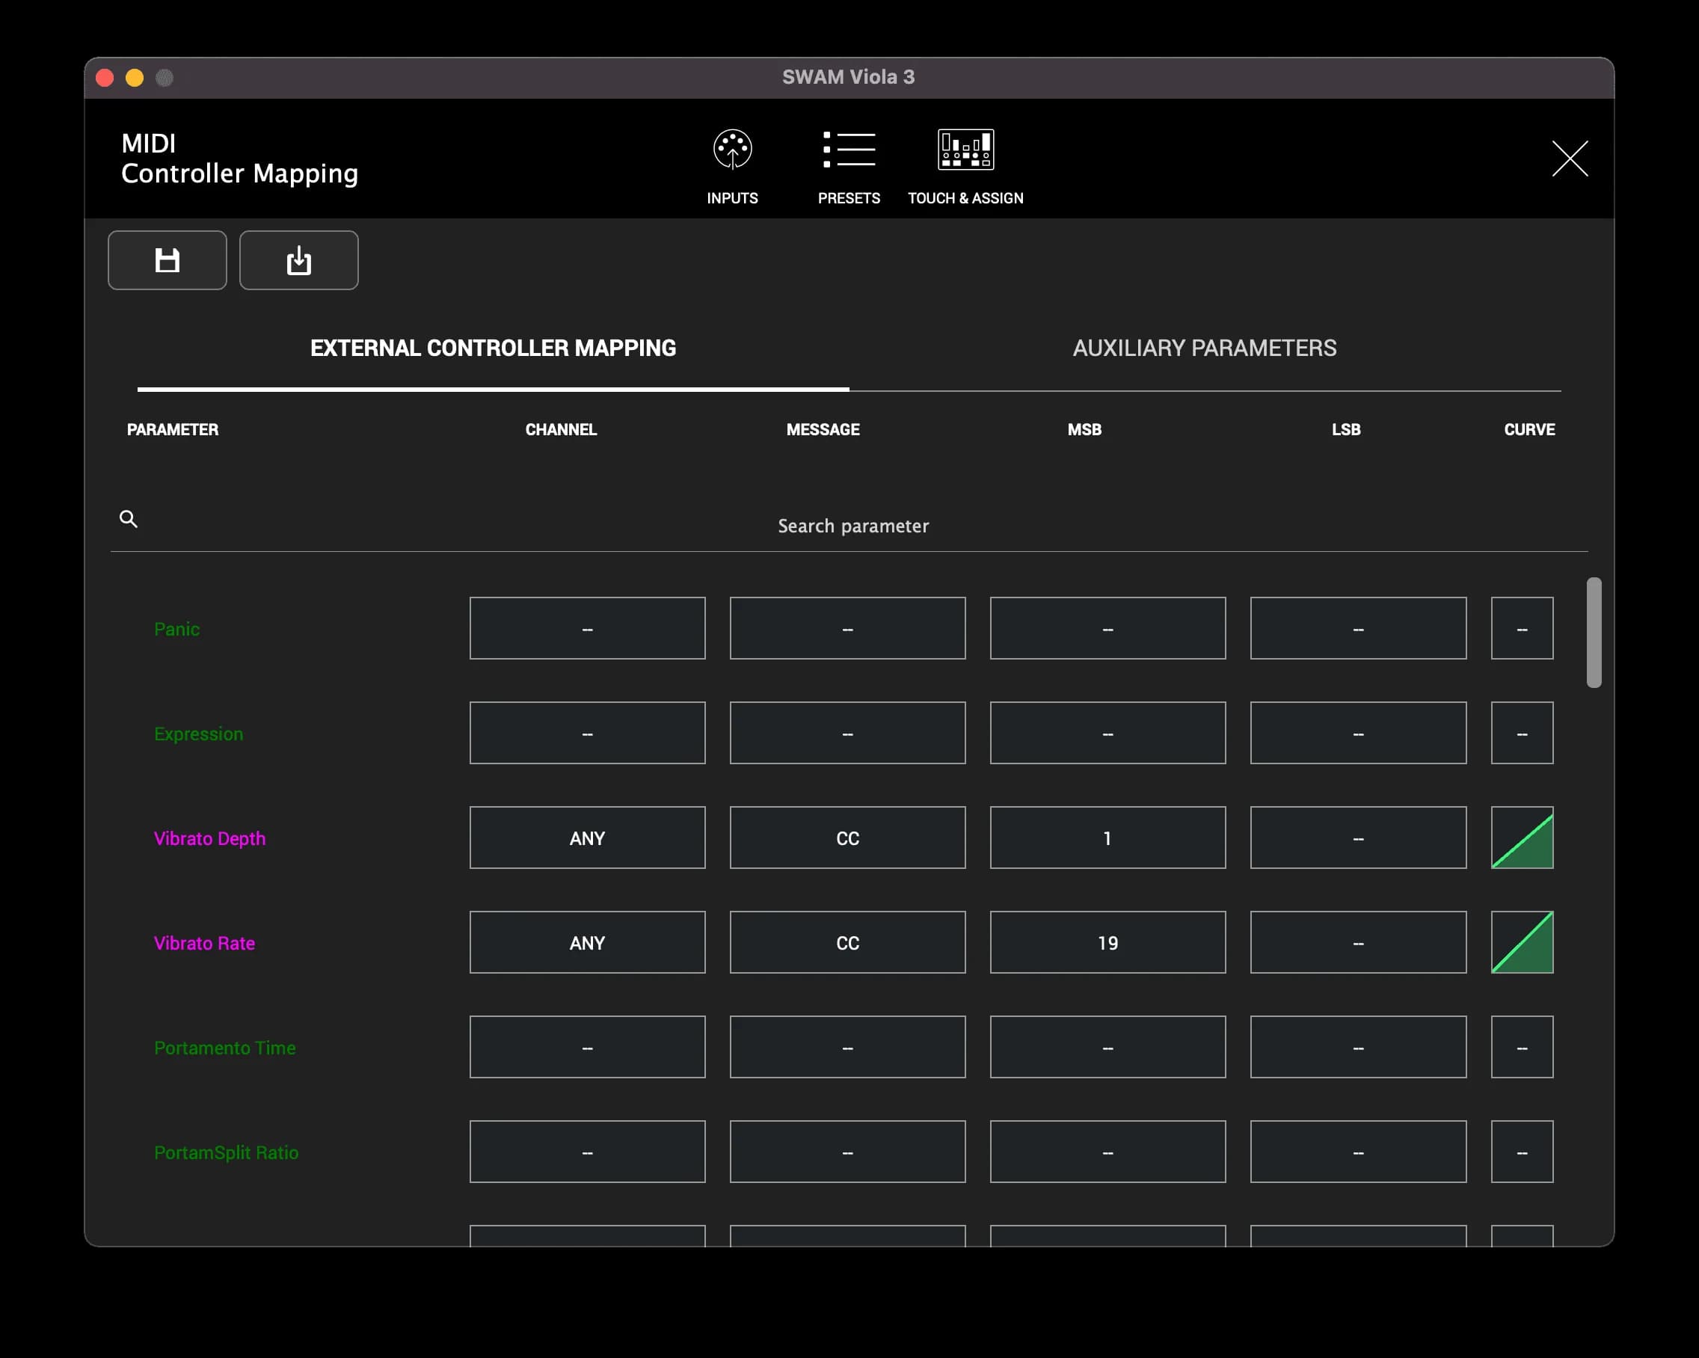Viewport: 1699px width, 1358px height.
Task: Close the MIDI Controller Mapping panel
Action: coord(1569,159)
